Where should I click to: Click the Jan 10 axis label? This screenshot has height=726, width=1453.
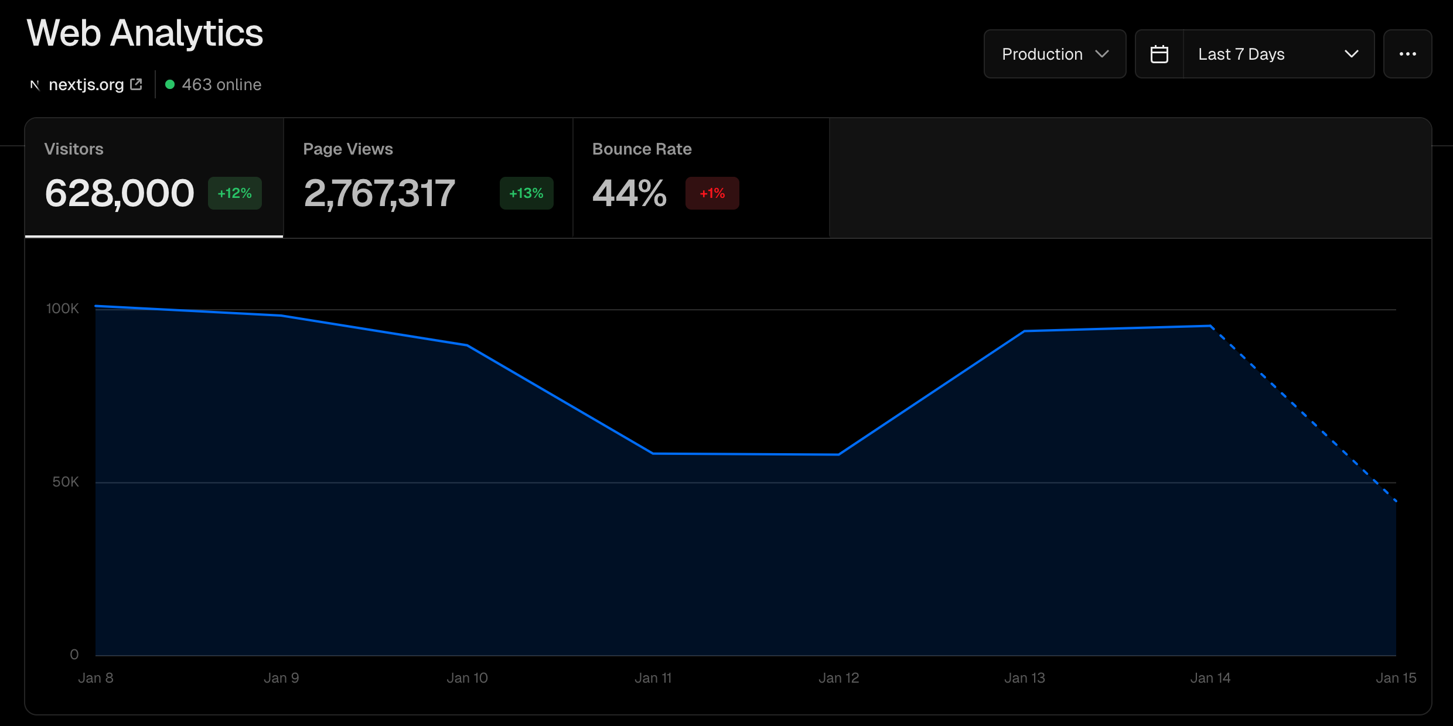(x=467, y=678)
